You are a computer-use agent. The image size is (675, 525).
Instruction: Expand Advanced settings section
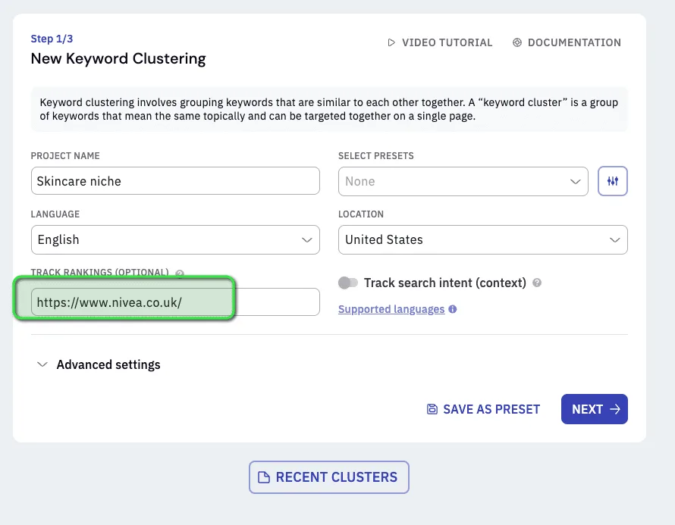point(99,364)
